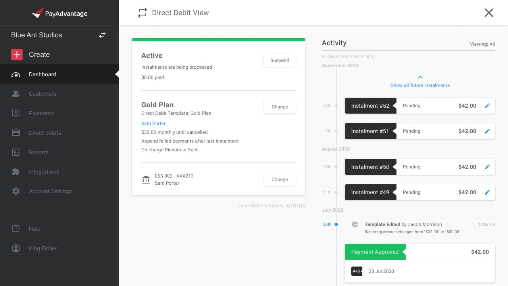Viewport: 508px width, 286px height.
Task: Expand the Payment Approved $42.00 card
Action: 420,252
